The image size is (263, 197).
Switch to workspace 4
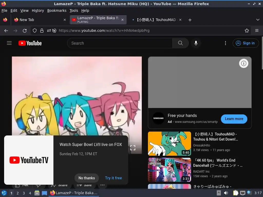pyautogui.click(x=30, y=193)
